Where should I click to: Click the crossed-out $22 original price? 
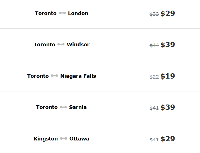[x=154, y=77]
